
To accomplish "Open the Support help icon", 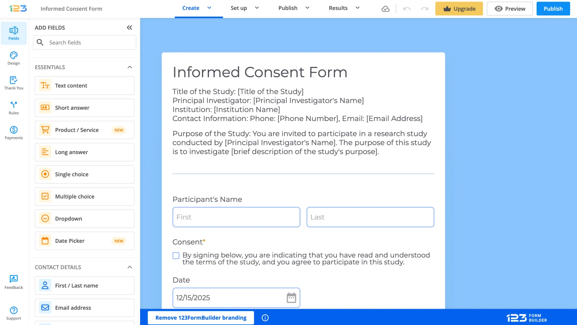I will [14, 313].
